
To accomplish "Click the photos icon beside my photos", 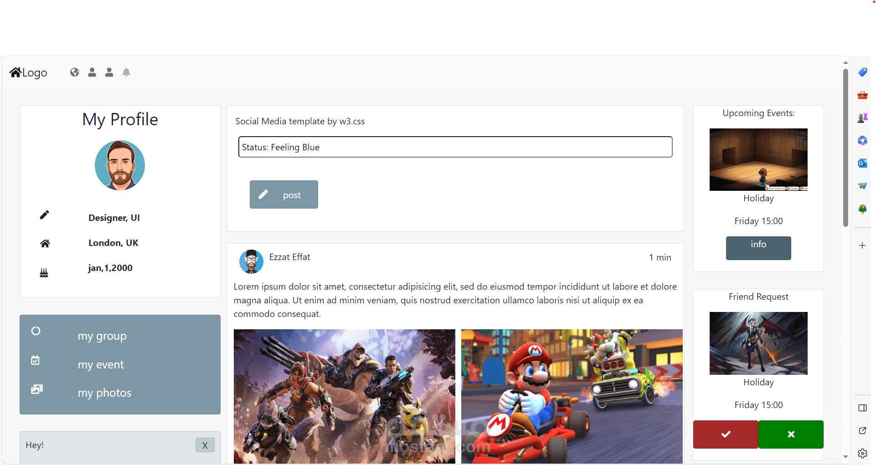I will coord(37,389).
